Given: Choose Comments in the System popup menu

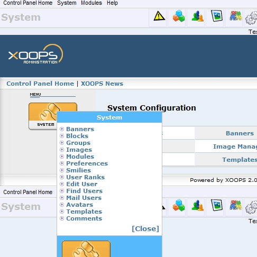Looking at the screenshot, I should (84, 218).
